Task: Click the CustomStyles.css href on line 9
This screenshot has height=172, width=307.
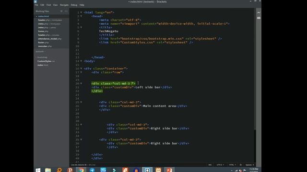Action: coord(137,43)
